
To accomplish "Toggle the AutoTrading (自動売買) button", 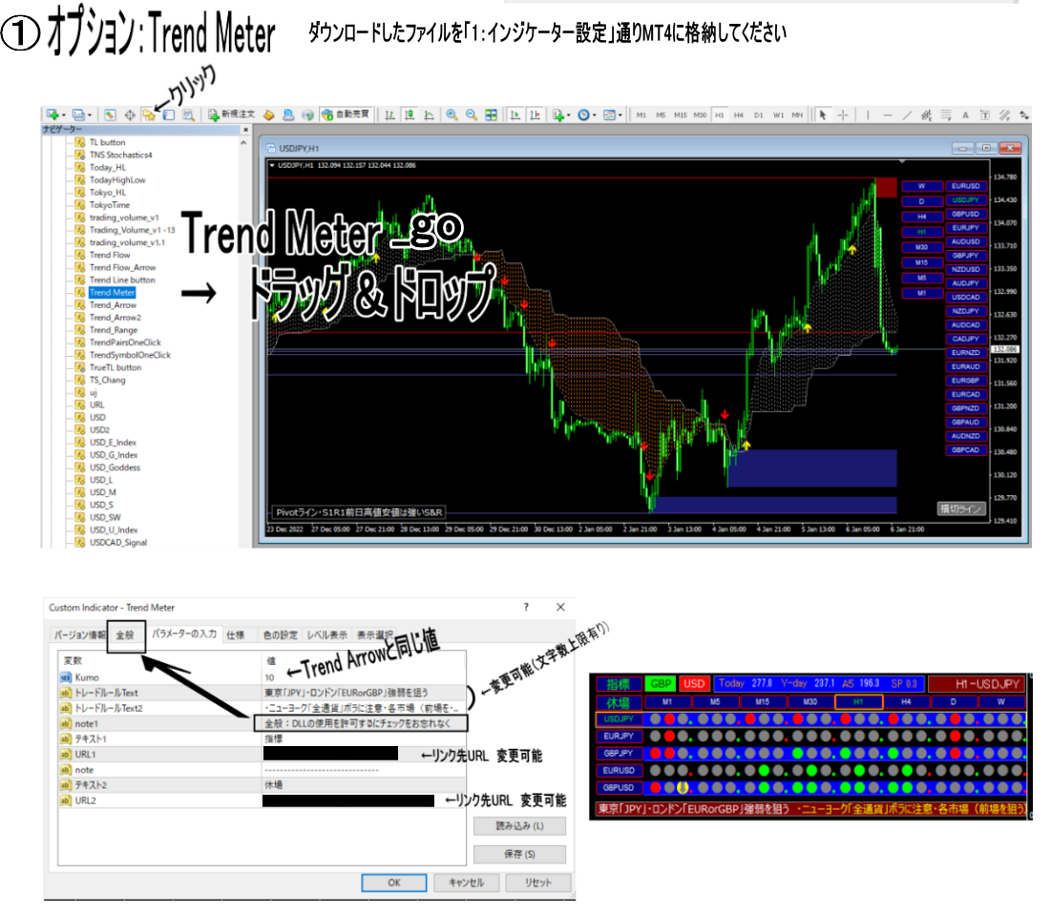I will [x=348, y=114].
